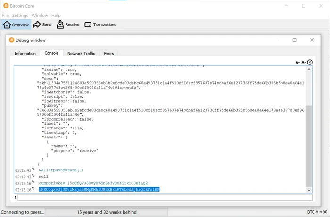Minimize the Debug window

(277, 40)
